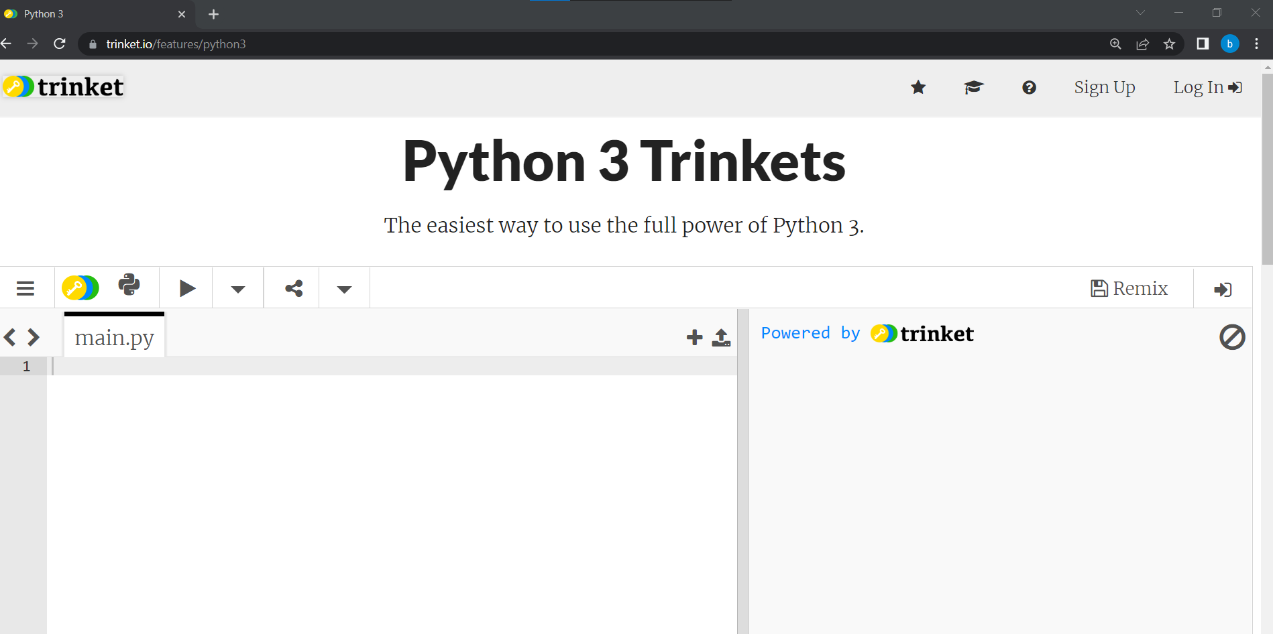Click the Sign Up link
Viewport: 1273px width, 634px height.
[x=1104, y=87]
